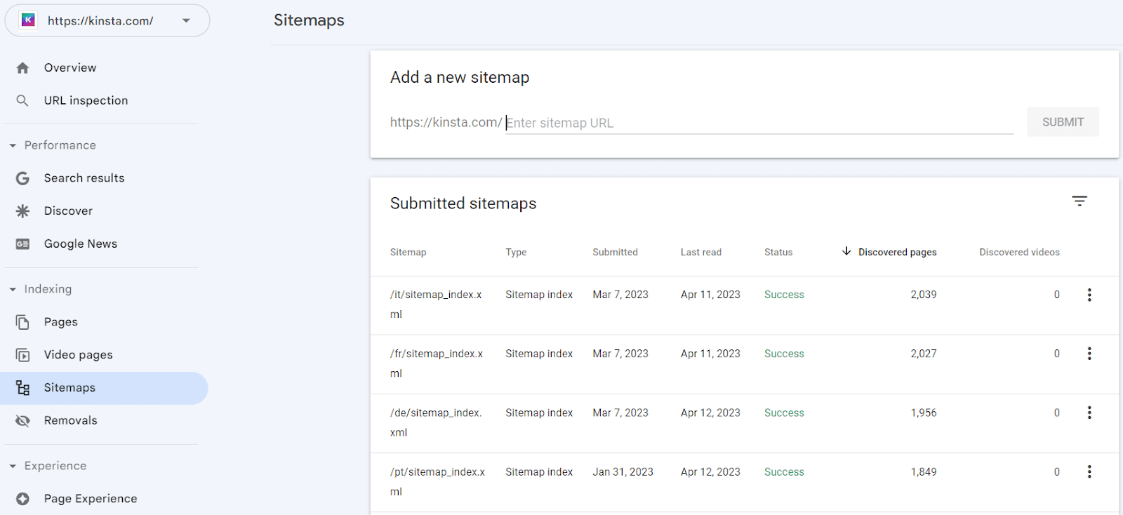The width and height of the screenshot is (1123, 515).
Task: Click the 1,956 discovered pages value
Action: tap(924, 413)
